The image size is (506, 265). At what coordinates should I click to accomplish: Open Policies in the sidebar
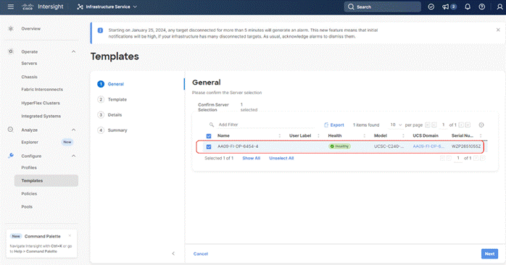(x=29, y=194)
